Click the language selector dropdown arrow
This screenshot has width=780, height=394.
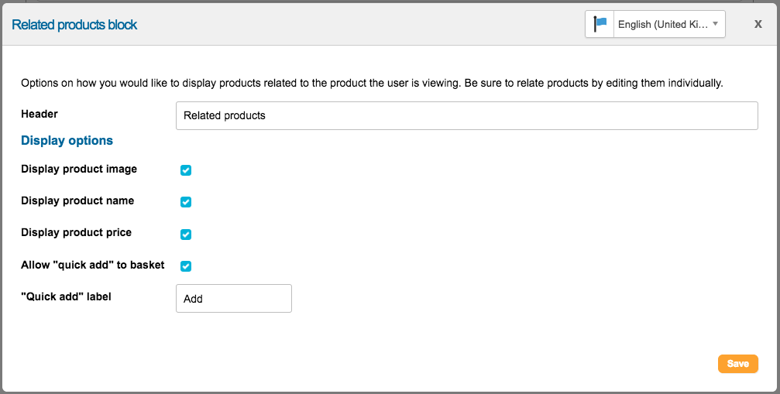pos(715,24)
